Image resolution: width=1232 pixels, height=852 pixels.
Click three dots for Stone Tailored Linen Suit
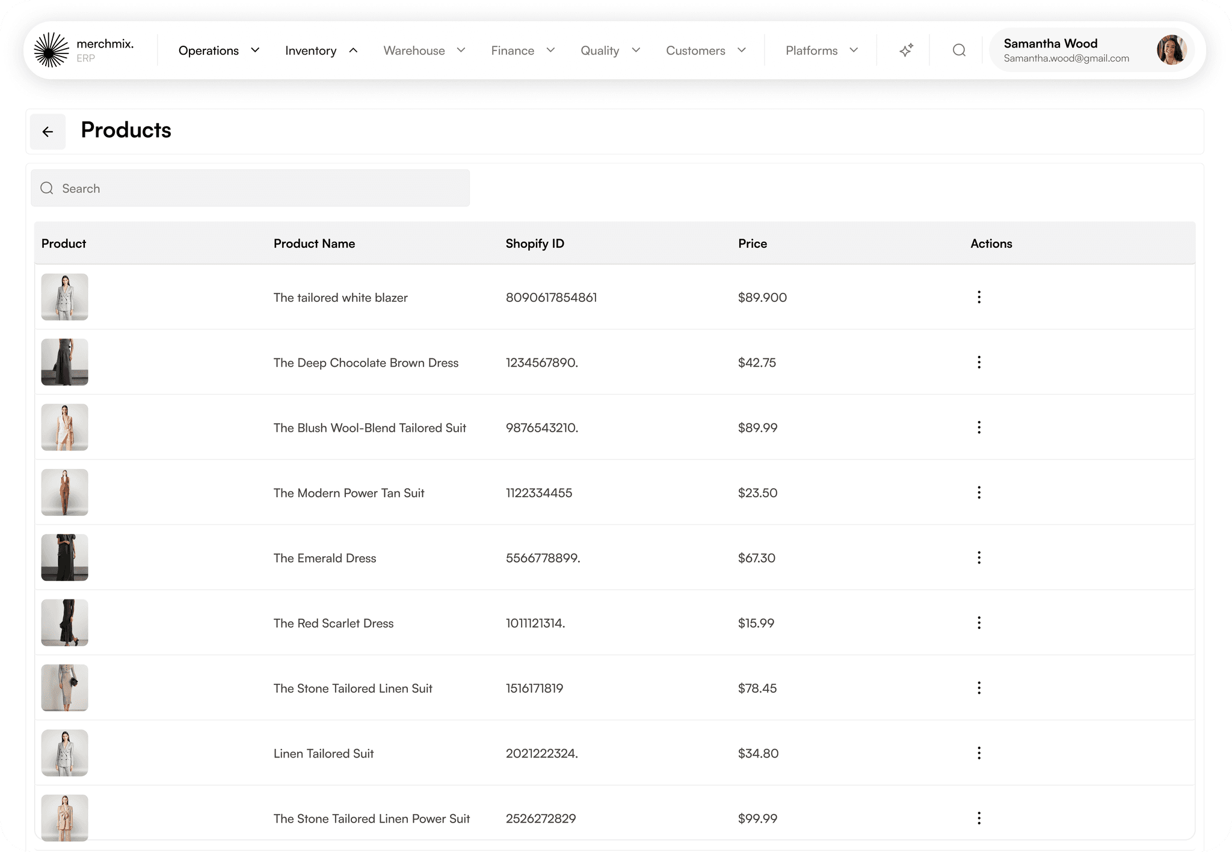(979, 688)
